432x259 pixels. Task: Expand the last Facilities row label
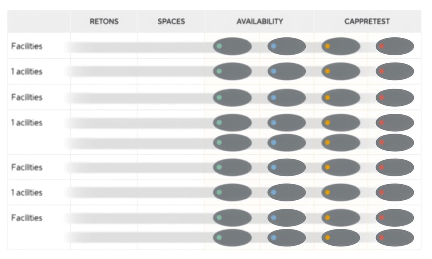pyautogui.click(x=27, y=218)
